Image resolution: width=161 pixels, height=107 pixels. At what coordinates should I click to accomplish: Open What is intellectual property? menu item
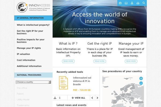point(33,25)
